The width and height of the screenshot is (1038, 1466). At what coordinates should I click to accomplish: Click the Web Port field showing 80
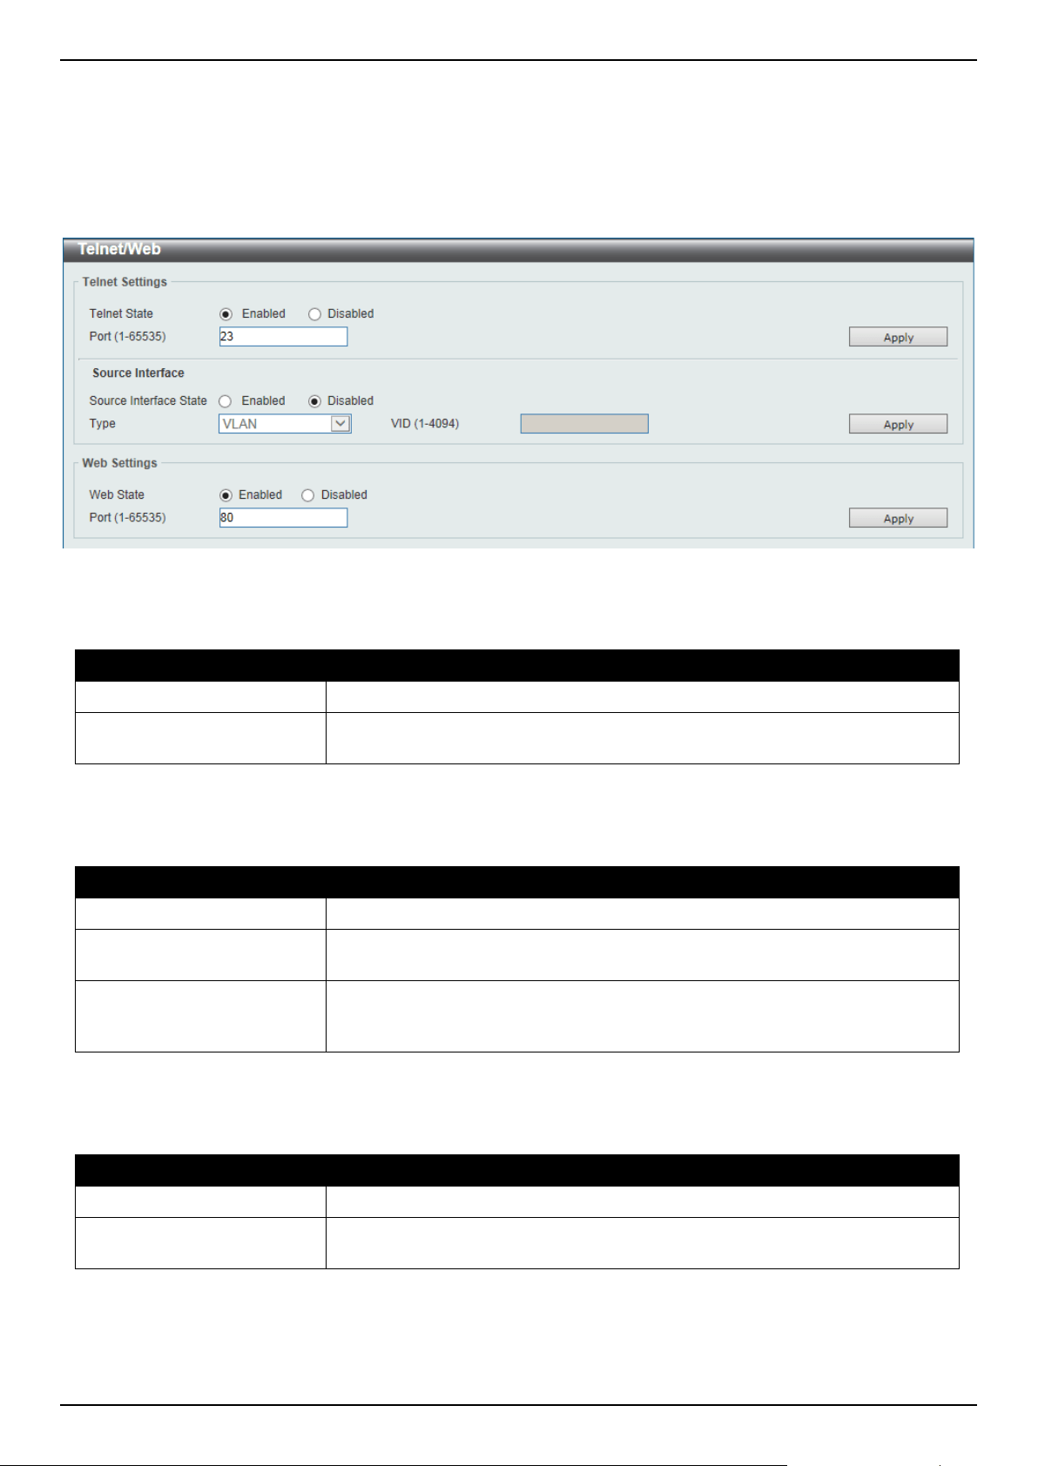coord(283,518)
